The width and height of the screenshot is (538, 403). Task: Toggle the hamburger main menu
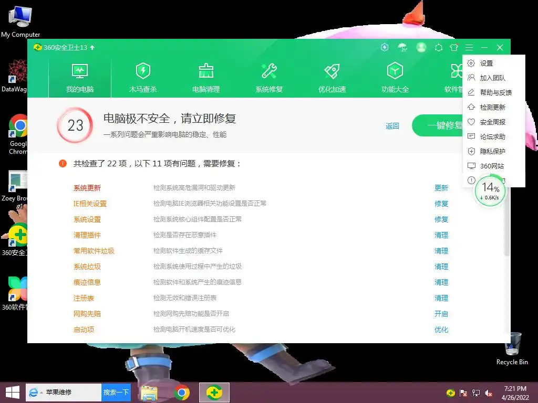click(x=469, y=48)
